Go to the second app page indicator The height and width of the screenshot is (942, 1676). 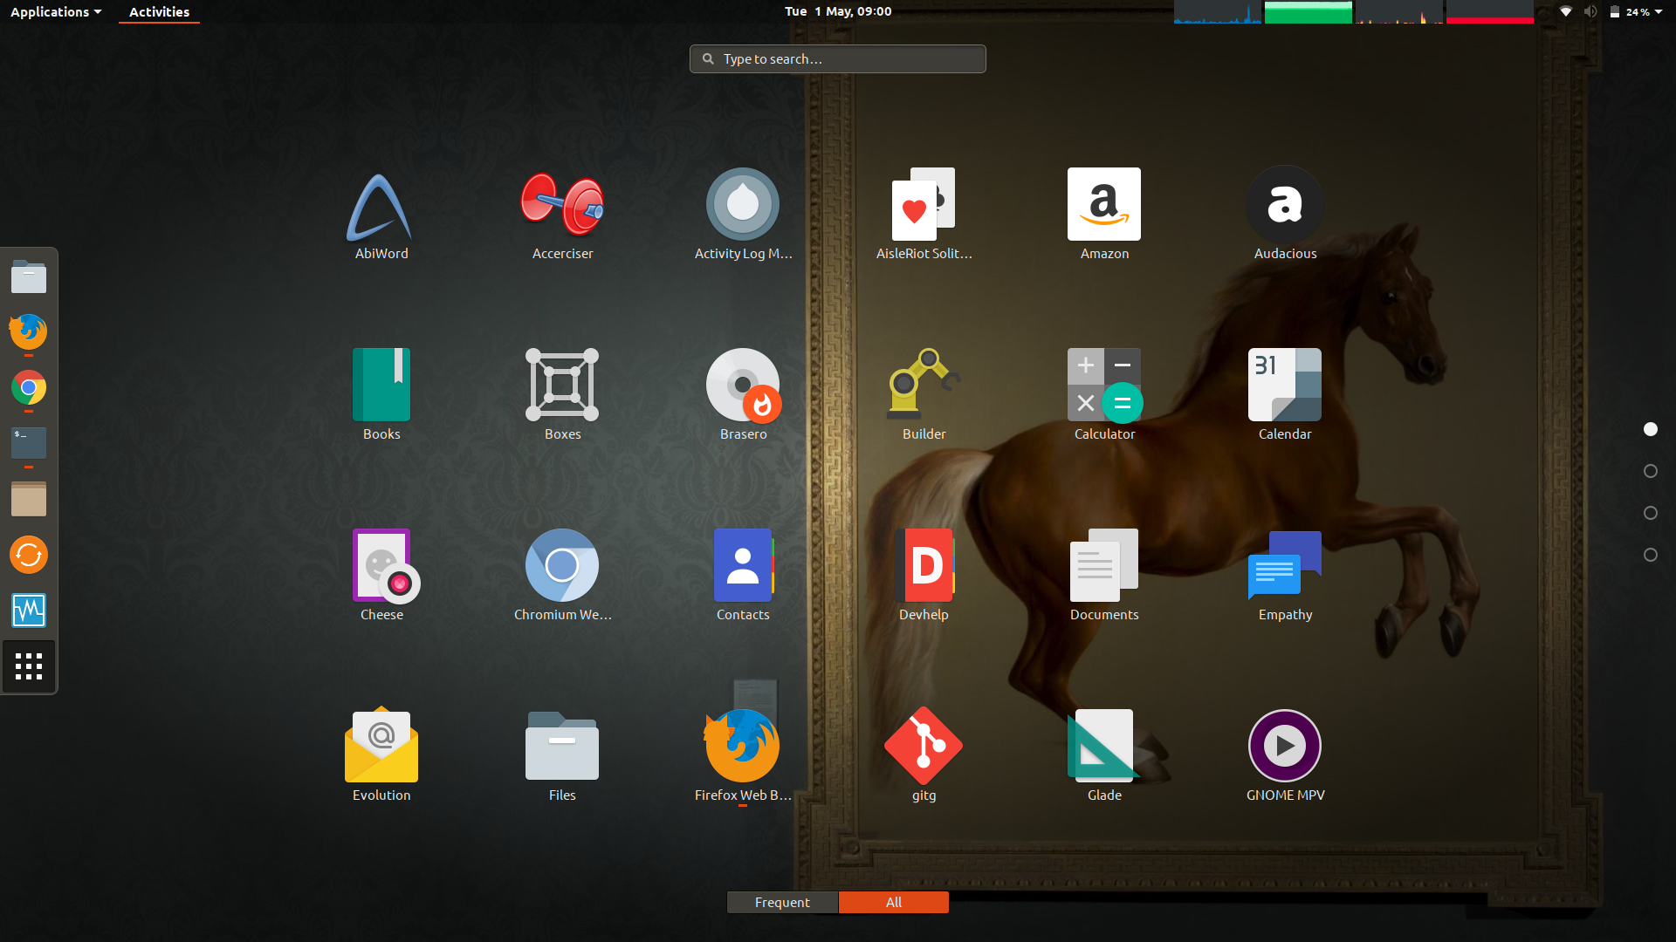1651,471
